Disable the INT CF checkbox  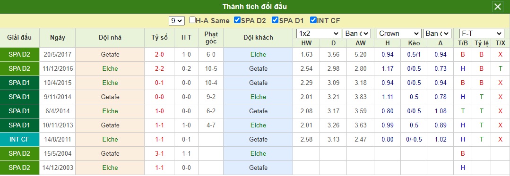[x=313, y=20]
